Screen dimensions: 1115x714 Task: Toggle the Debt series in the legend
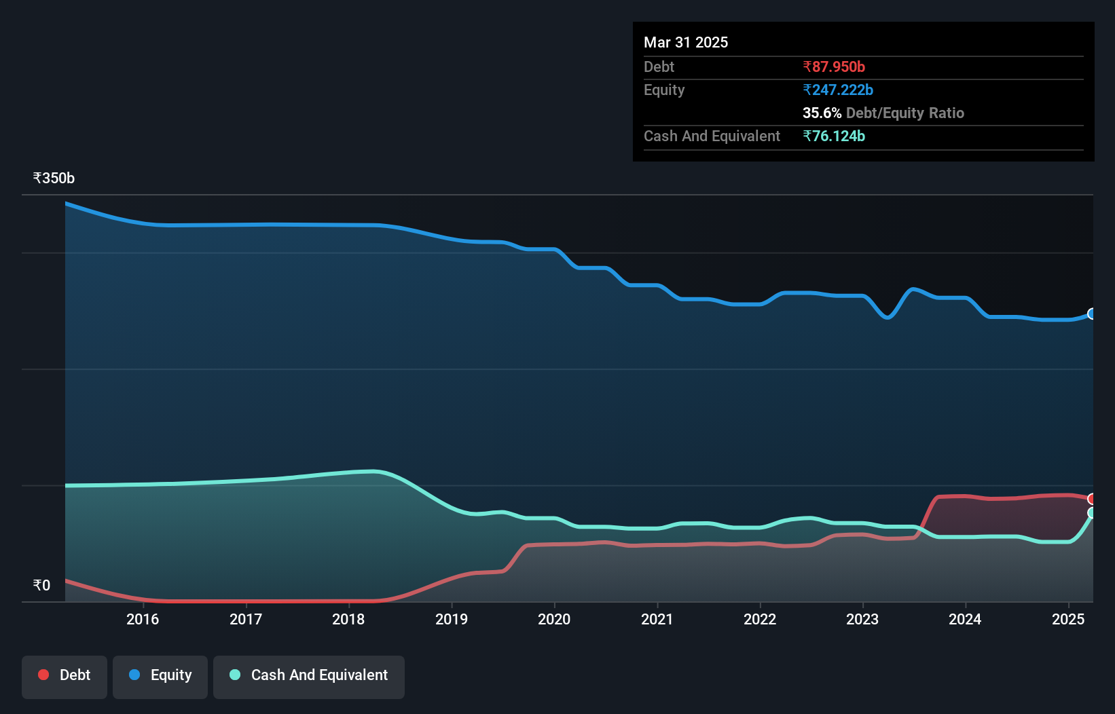tap(64, 675)
